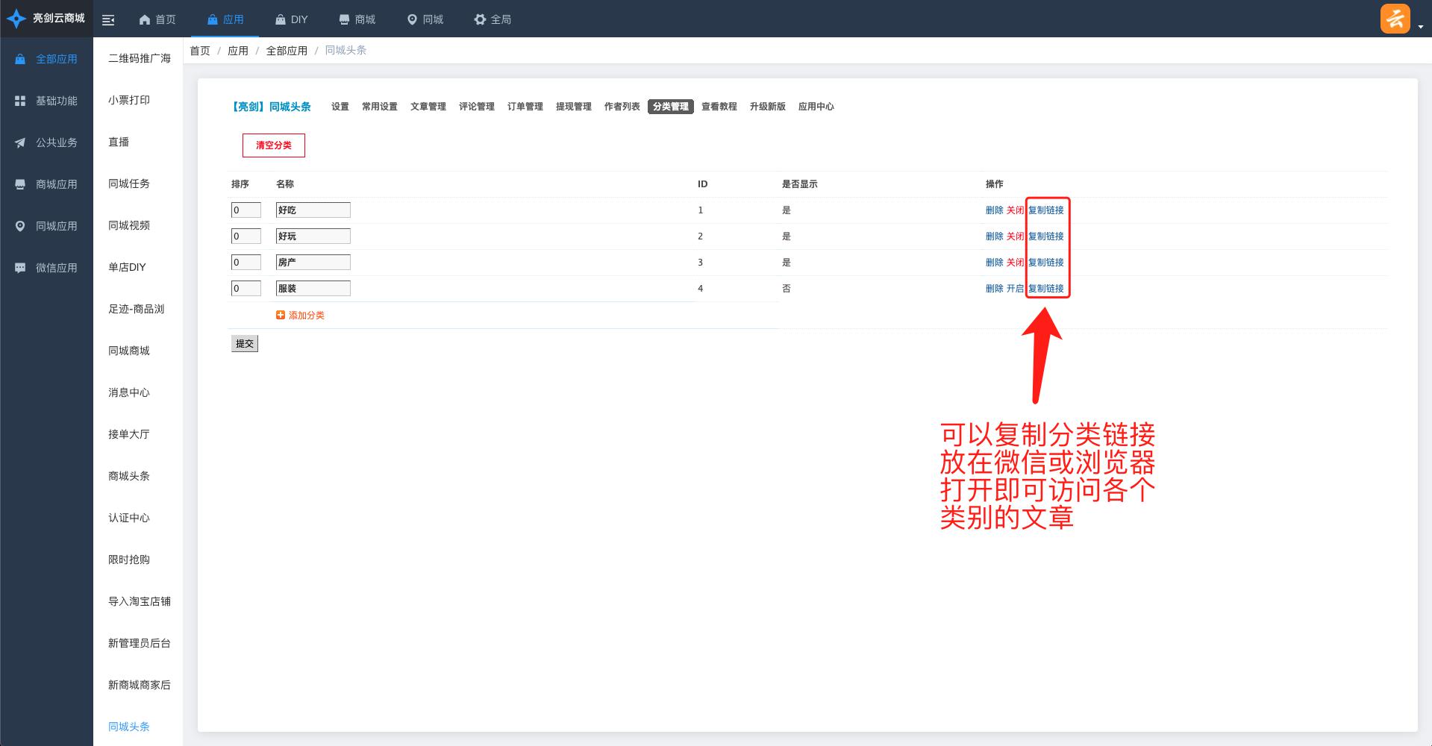Viewport: 1432px width, 746px height.
Task: Click the home icon labeled 首页
Action: pyautogui.click(x=145, y=19)
